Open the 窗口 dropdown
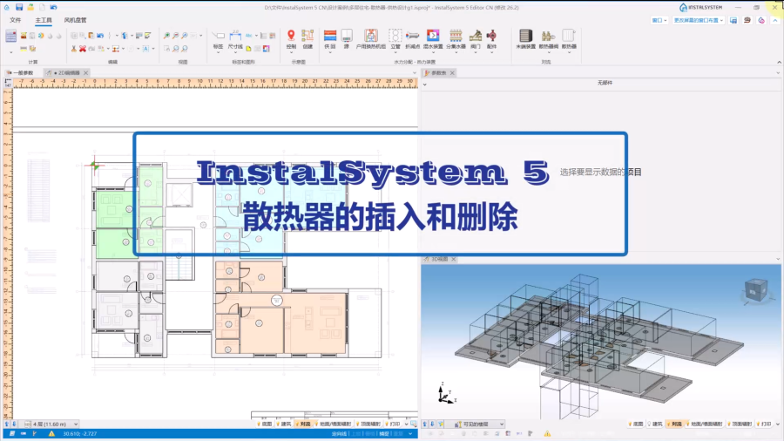784x441 pixels. 659,21
